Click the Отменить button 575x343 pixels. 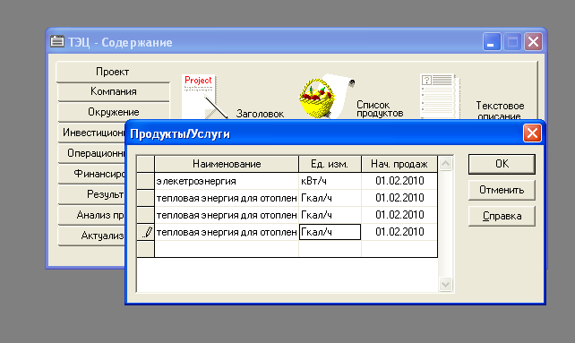[502, 190]
